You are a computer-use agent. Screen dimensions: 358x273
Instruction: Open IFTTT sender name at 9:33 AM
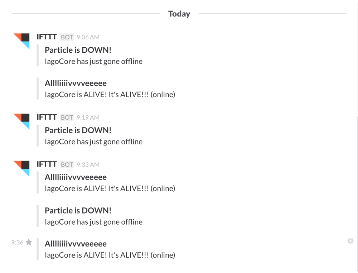click(x=47, y=164)
